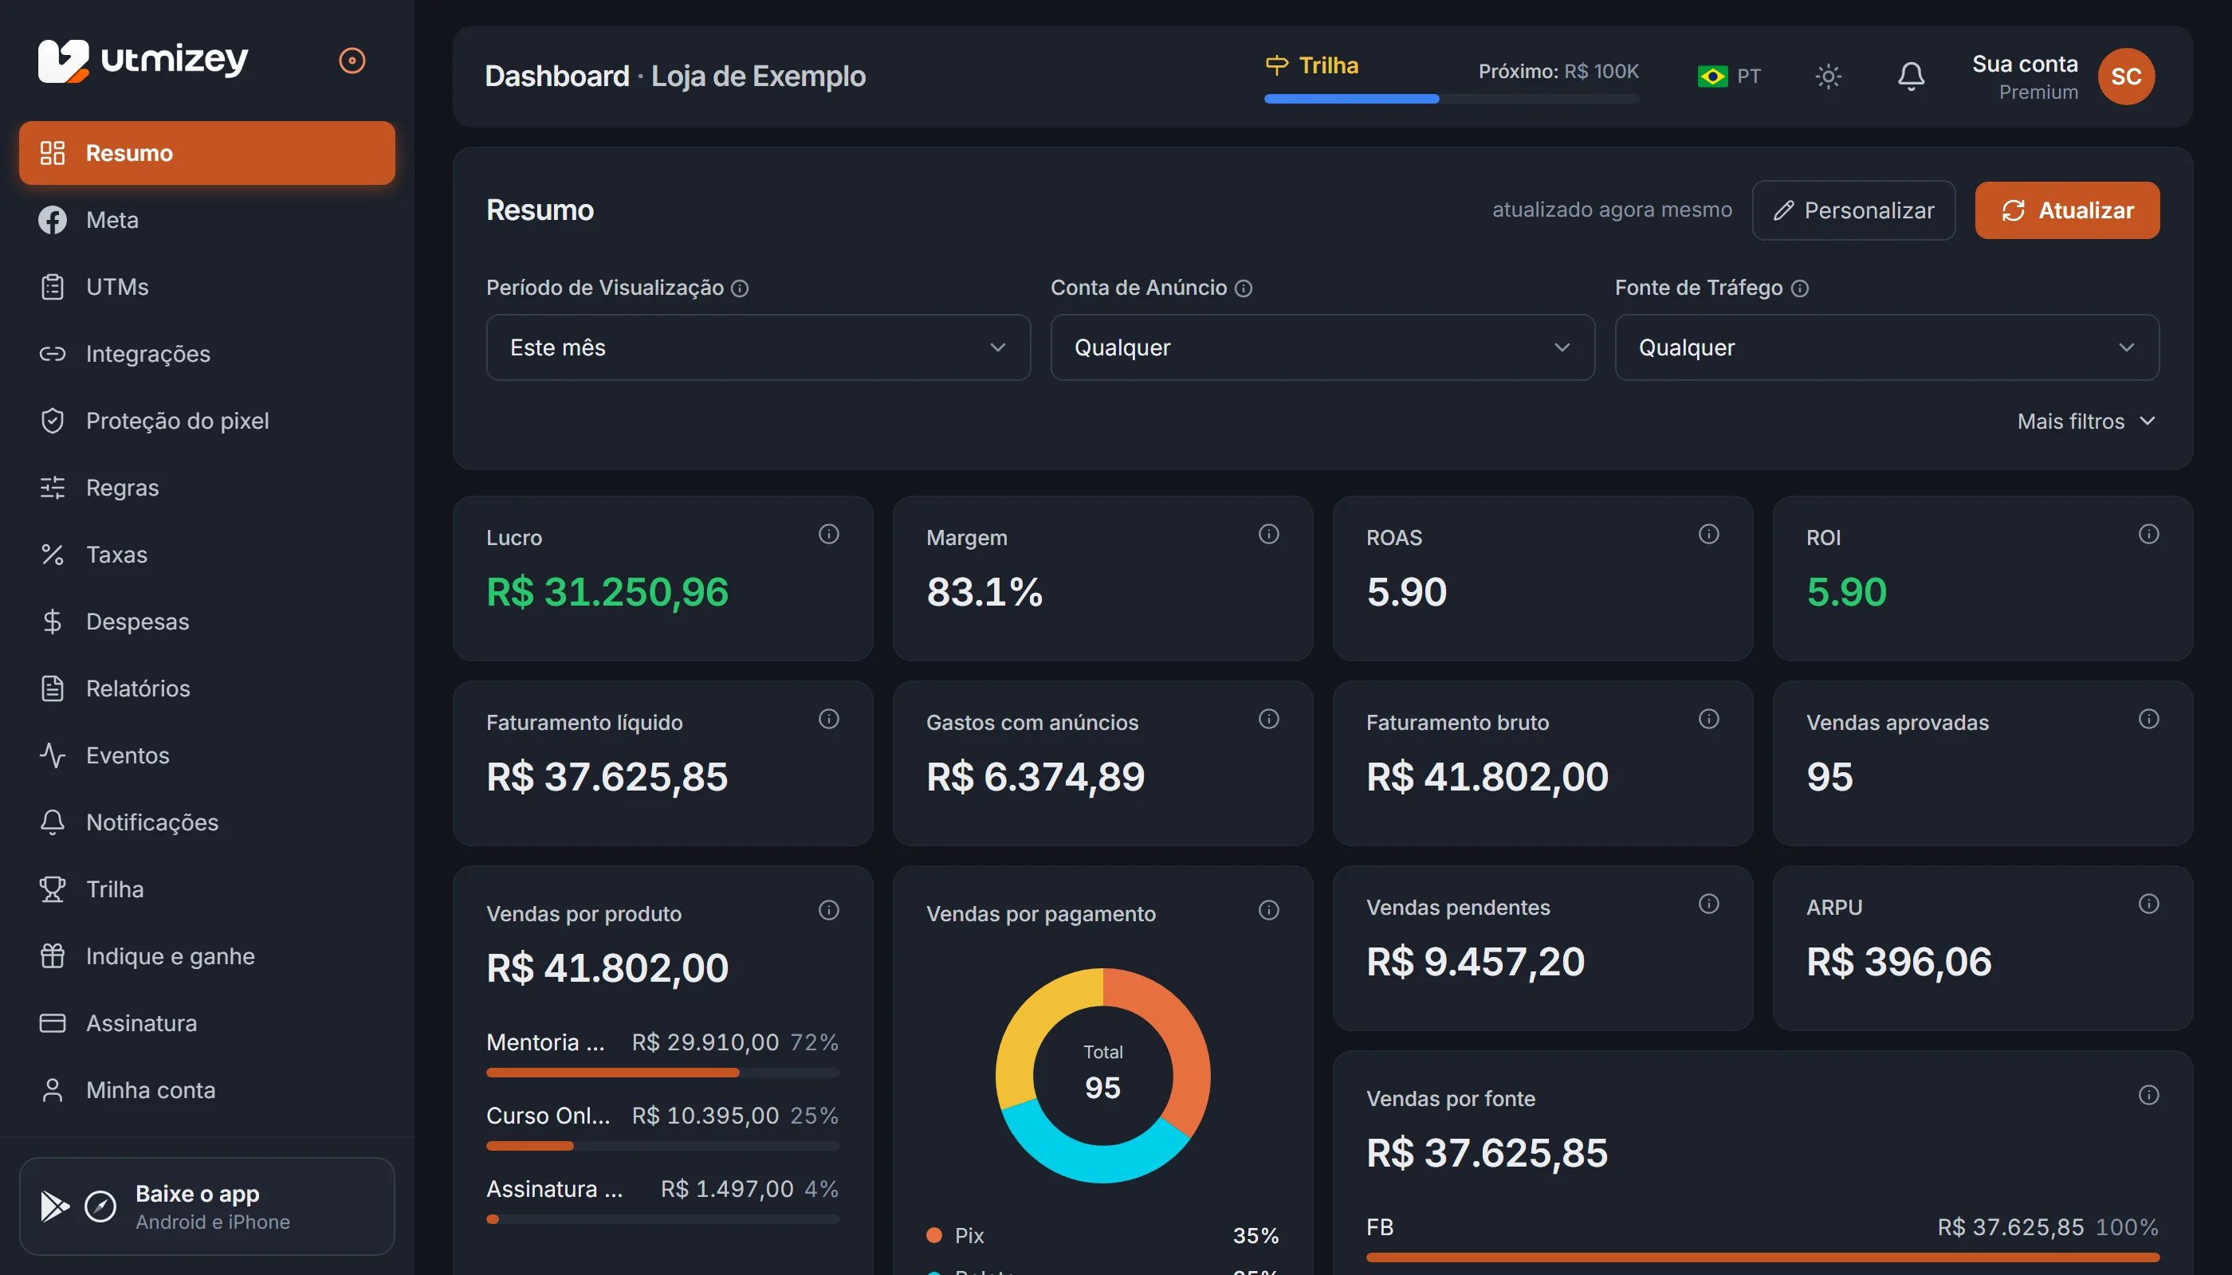Click the info icon on the Lucro card
Viewport: 2232px width, 1275px height.
(x=829, y=534)
